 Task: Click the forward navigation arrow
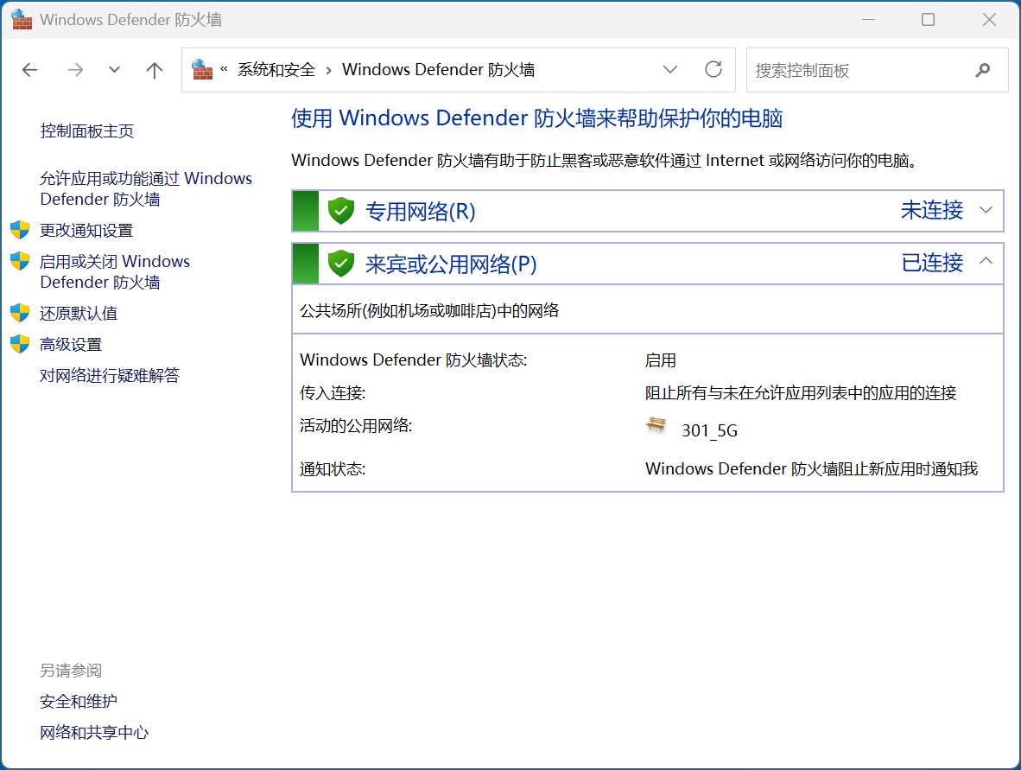(75, 70)
